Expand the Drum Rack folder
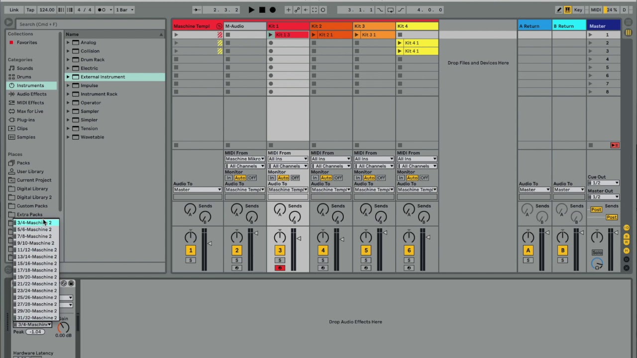 [x=68, y=60]
